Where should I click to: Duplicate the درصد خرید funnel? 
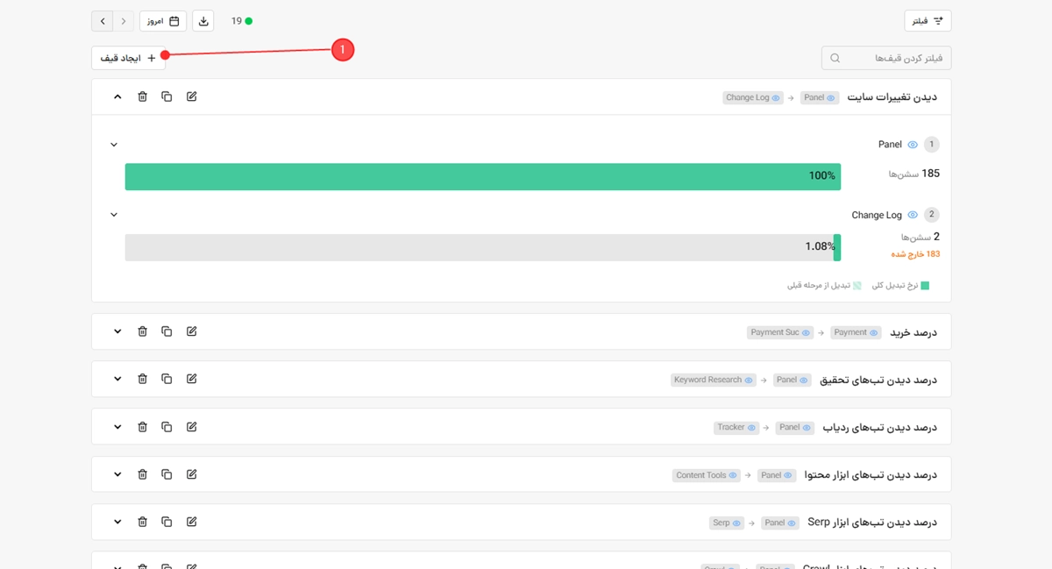167,331
